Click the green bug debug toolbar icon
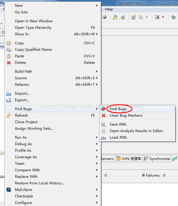 [174, 17]
